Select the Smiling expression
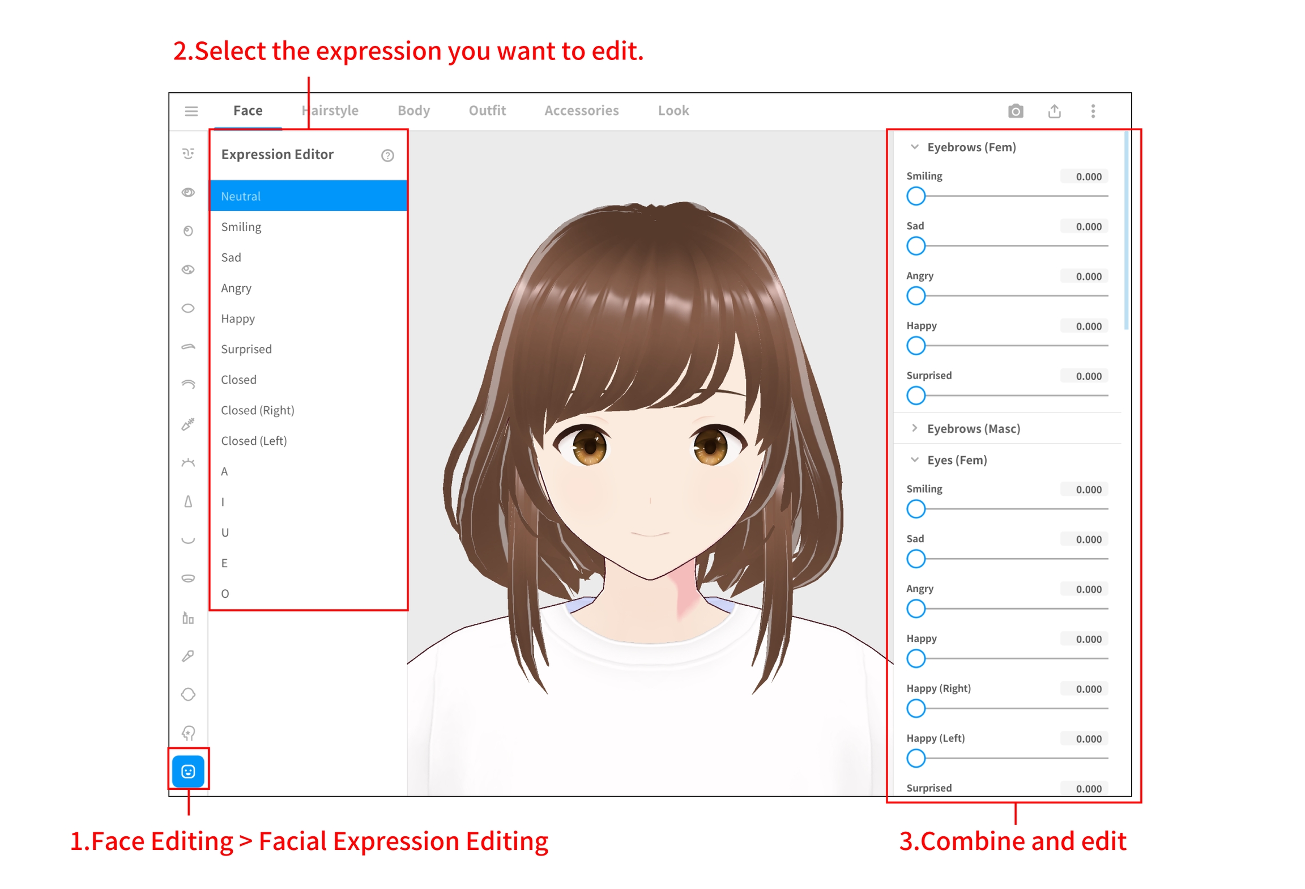The width and height of the screenshot is (1305, 889). pyautogui.click(x=241, y=227)
